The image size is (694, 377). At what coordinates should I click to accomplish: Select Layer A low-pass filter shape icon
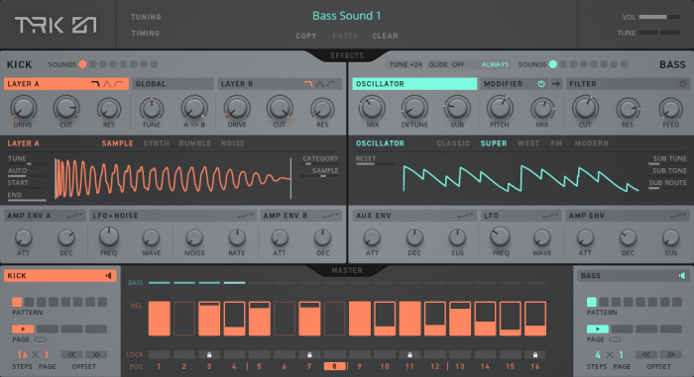pos(95,84)
